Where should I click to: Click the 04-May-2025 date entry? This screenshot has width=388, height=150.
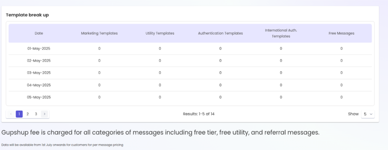pos(39,85)
